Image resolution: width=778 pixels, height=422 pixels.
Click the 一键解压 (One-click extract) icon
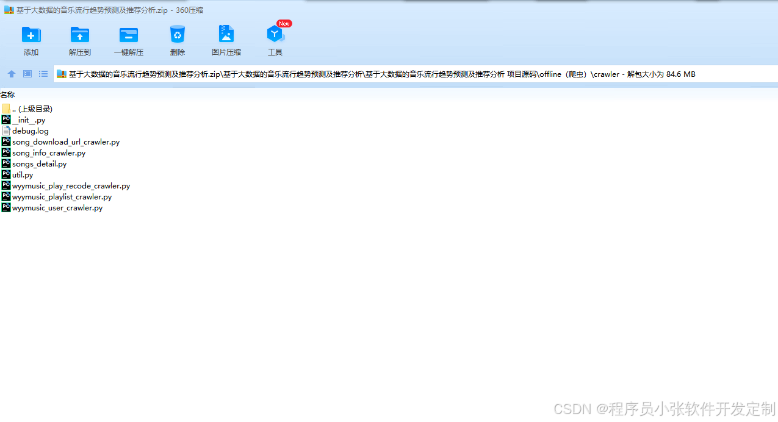coord(129,35)
